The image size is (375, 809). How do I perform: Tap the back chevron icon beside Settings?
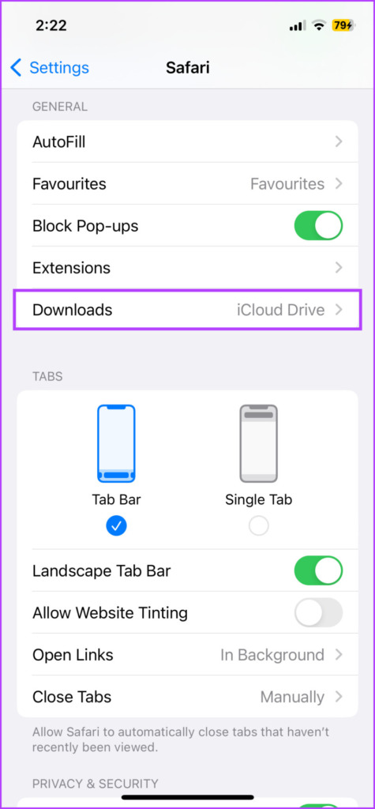tap(16, 68)
